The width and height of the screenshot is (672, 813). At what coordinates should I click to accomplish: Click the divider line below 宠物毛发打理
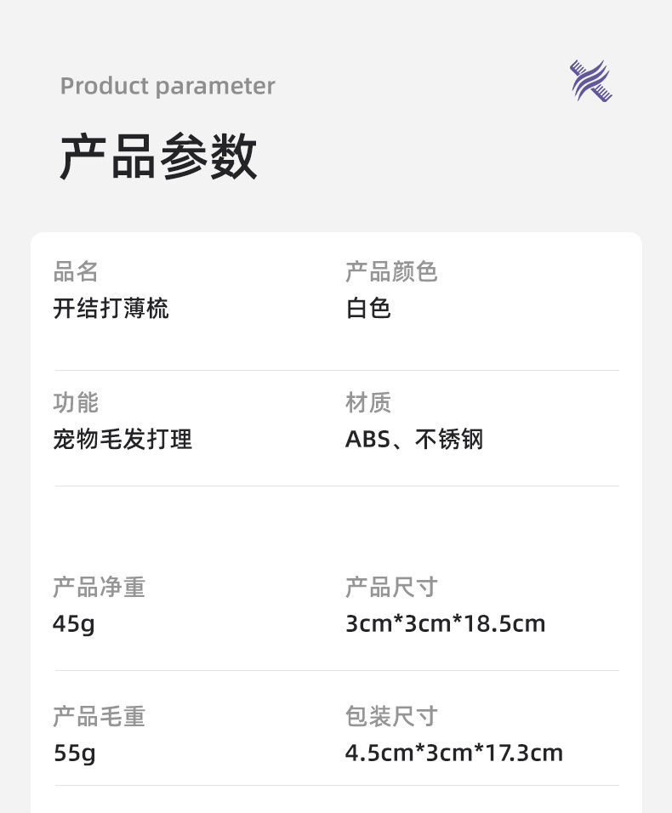[337, 486]
